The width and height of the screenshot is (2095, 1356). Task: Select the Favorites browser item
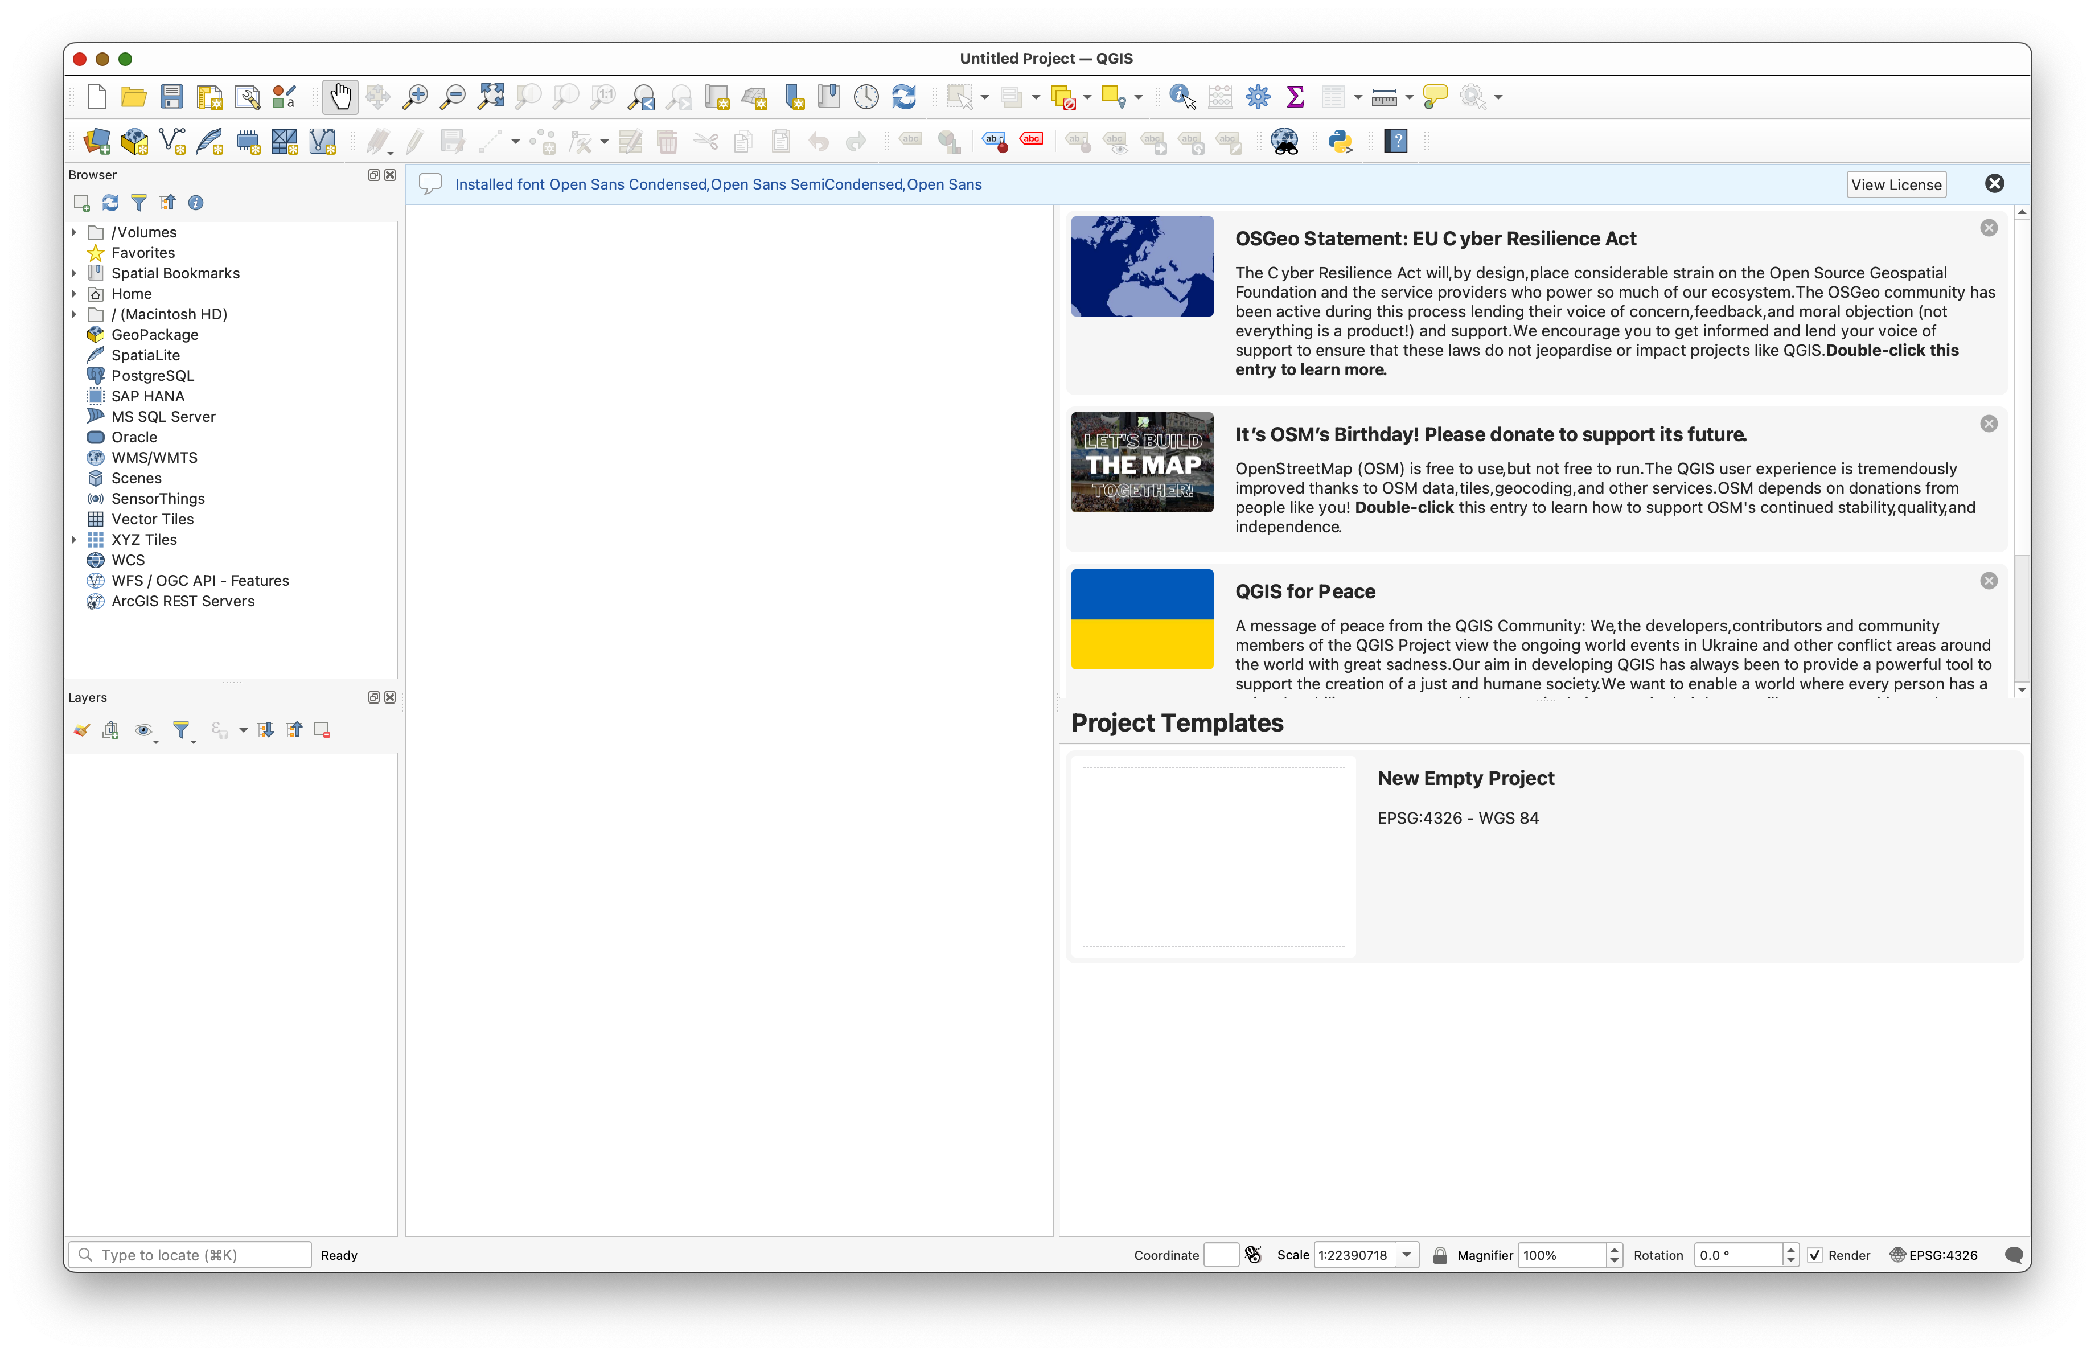point(142,253)
